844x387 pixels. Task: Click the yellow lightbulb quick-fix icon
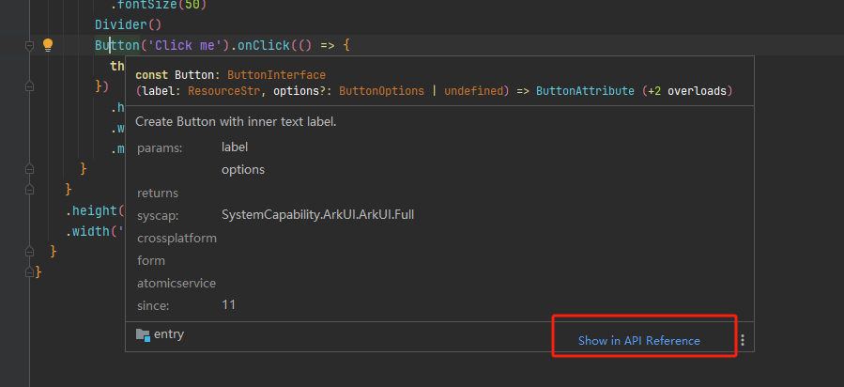pyautogui.click(x=48, y=45)
